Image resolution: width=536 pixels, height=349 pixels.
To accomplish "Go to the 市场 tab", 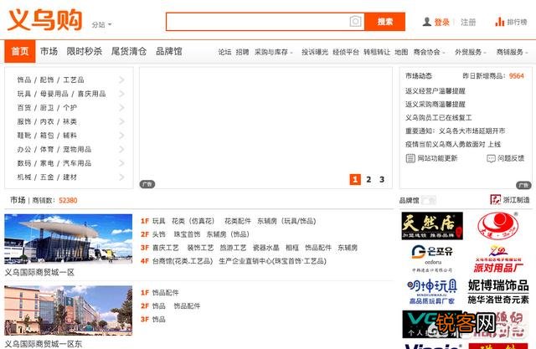I will (x=49, y=51).
